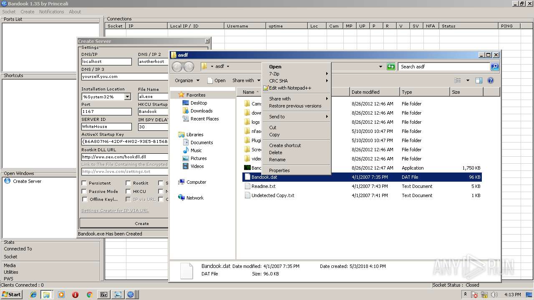
Task: Enable the Offline Keylogger checkbox
Action: pyautogui.click(x=84, y=199)
